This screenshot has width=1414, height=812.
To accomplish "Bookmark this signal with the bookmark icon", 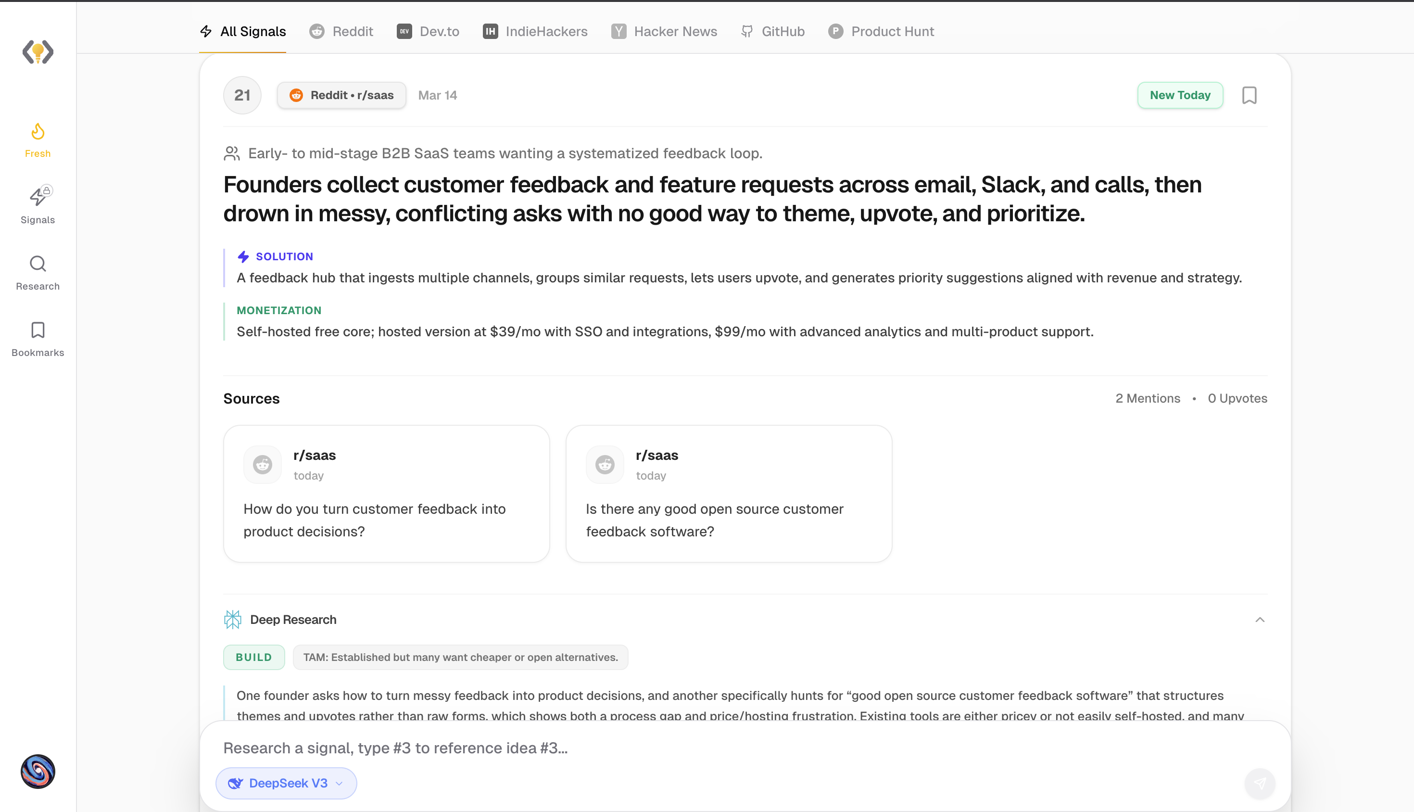I will [x=1250, y=95].
